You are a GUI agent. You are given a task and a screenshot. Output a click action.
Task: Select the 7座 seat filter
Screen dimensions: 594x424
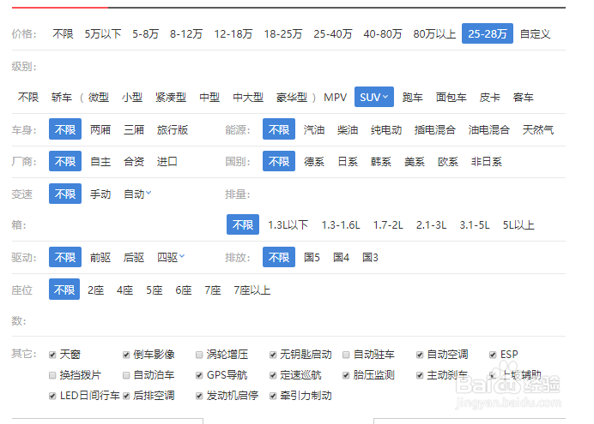click(213, 290)
